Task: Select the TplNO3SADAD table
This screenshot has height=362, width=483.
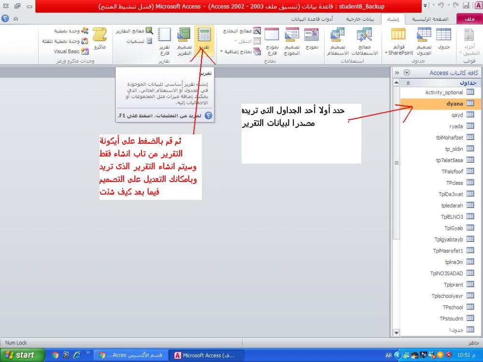Action: click(x=440, y=273)
